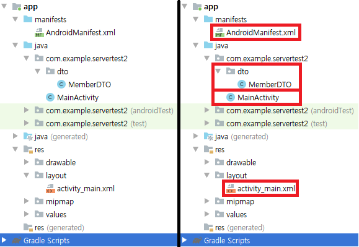Click the Gradle elephant icon in left tree

point(17,240)
